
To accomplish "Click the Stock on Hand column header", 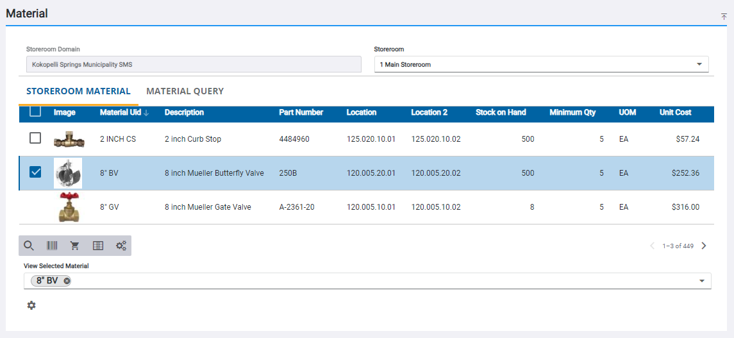I will coord(501,112).
